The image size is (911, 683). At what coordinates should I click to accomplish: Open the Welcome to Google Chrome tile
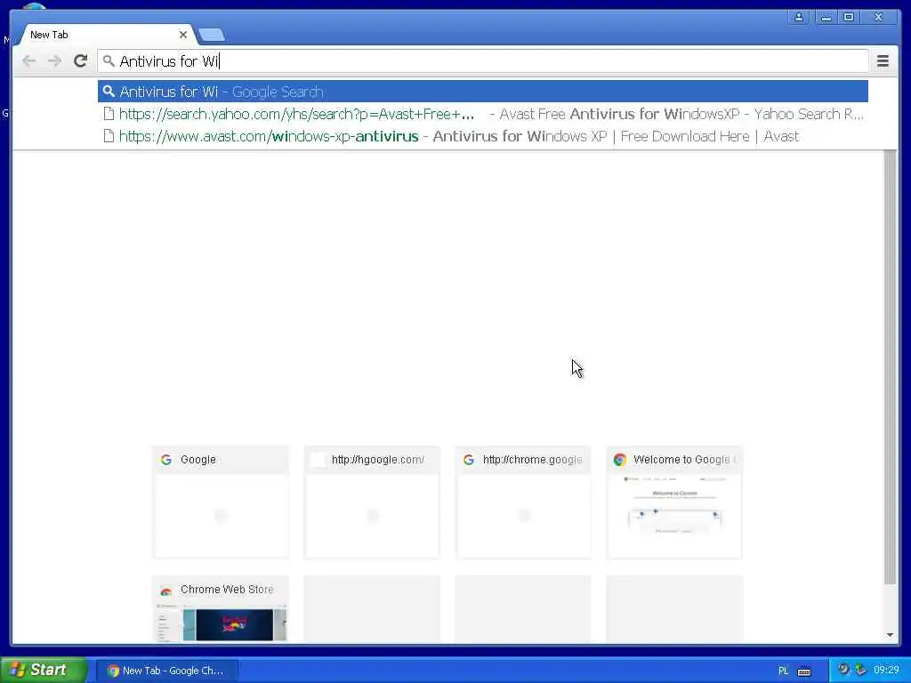674,502
